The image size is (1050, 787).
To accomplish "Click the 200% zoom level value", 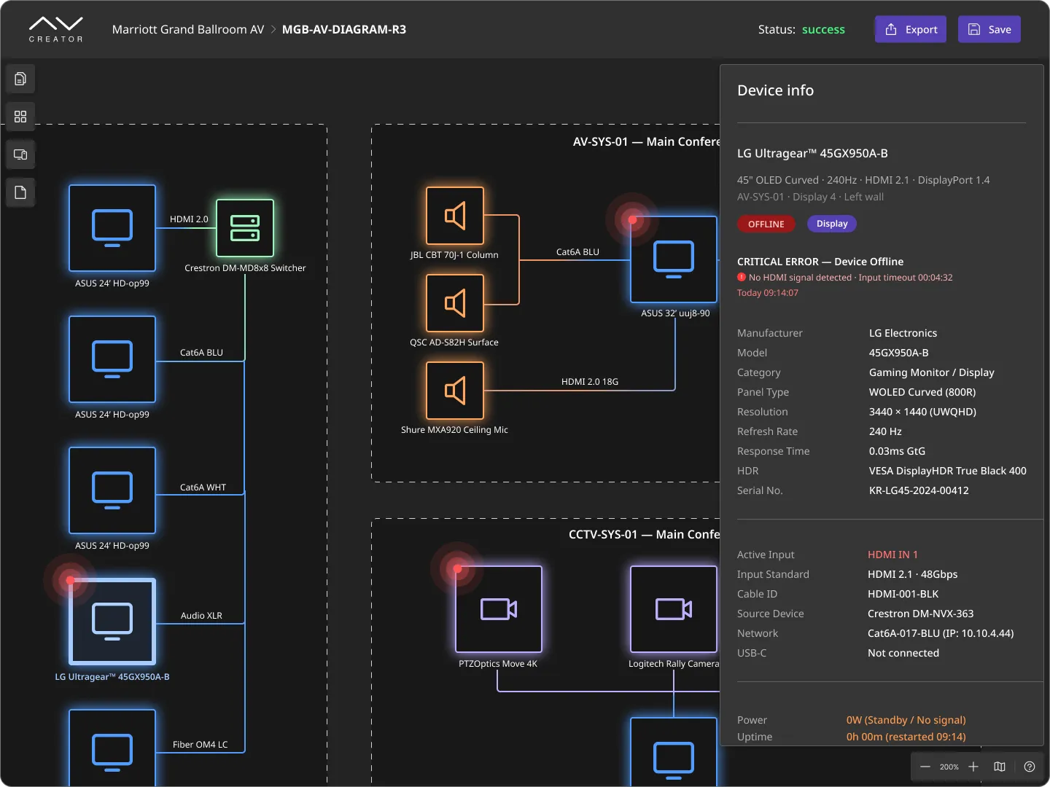I will [949, 767].
